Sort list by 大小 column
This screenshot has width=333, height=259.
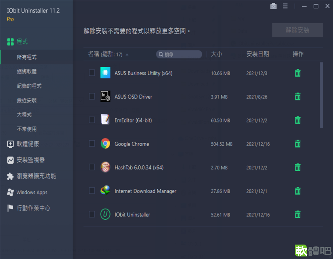click(x=216, y=54)
